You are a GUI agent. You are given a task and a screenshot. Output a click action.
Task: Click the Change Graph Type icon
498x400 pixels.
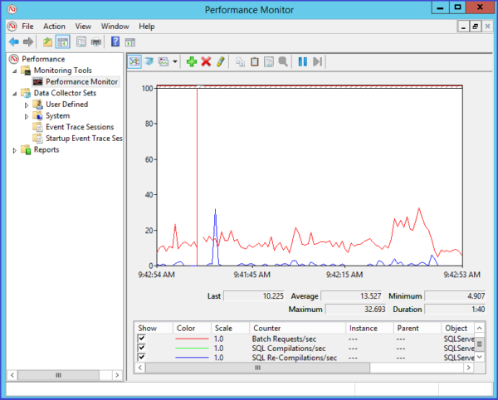[164, 61]
